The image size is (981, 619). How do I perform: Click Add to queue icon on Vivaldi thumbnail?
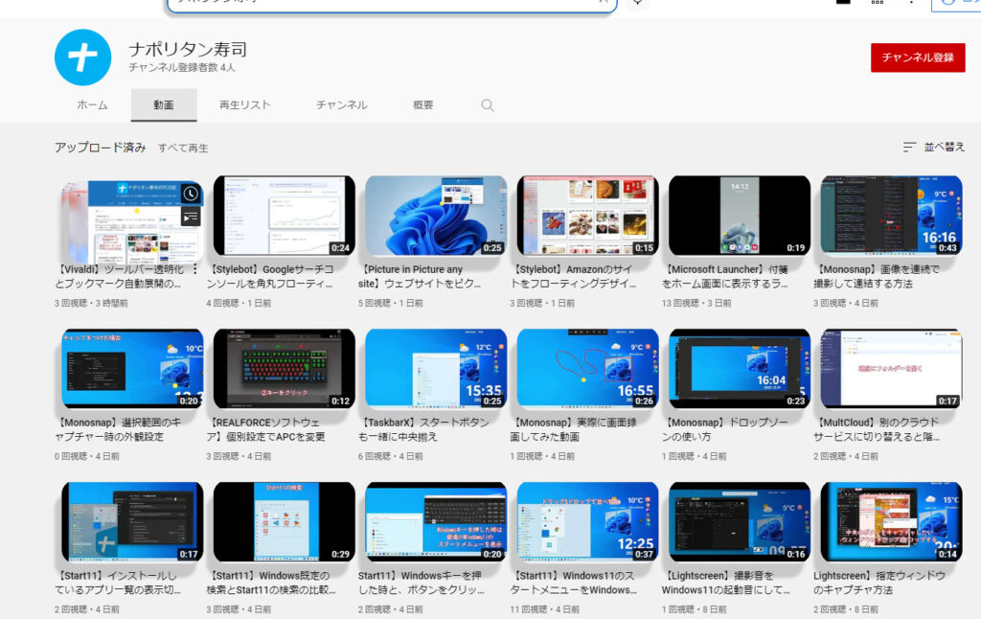(x=191, y=217)
